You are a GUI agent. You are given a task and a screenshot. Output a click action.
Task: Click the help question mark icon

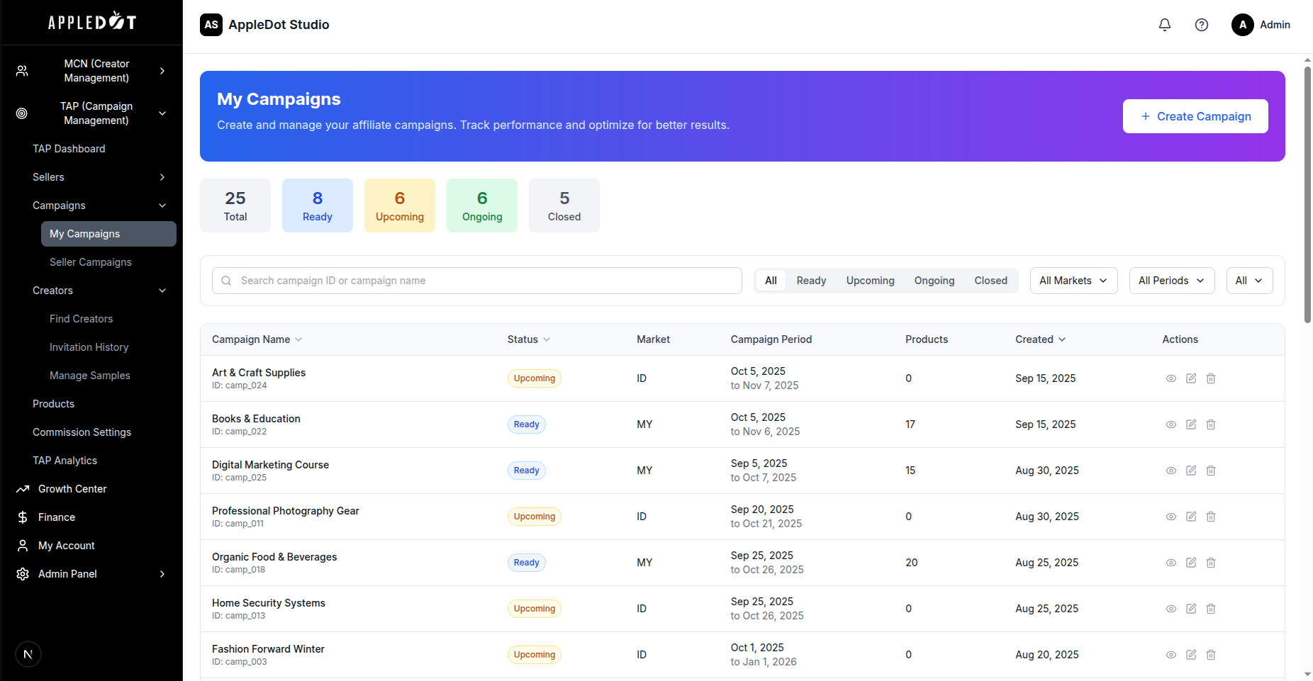point(1202,25)
